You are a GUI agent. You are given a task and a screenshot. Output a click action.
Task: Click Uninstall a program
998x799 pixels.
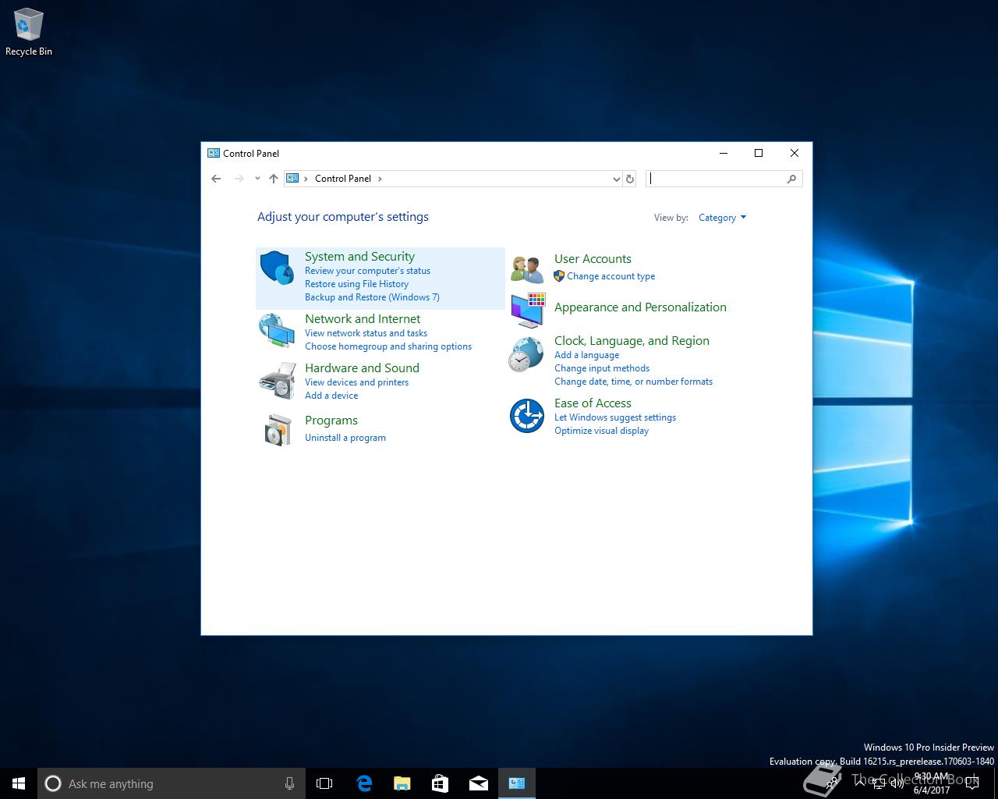(345, 438)
